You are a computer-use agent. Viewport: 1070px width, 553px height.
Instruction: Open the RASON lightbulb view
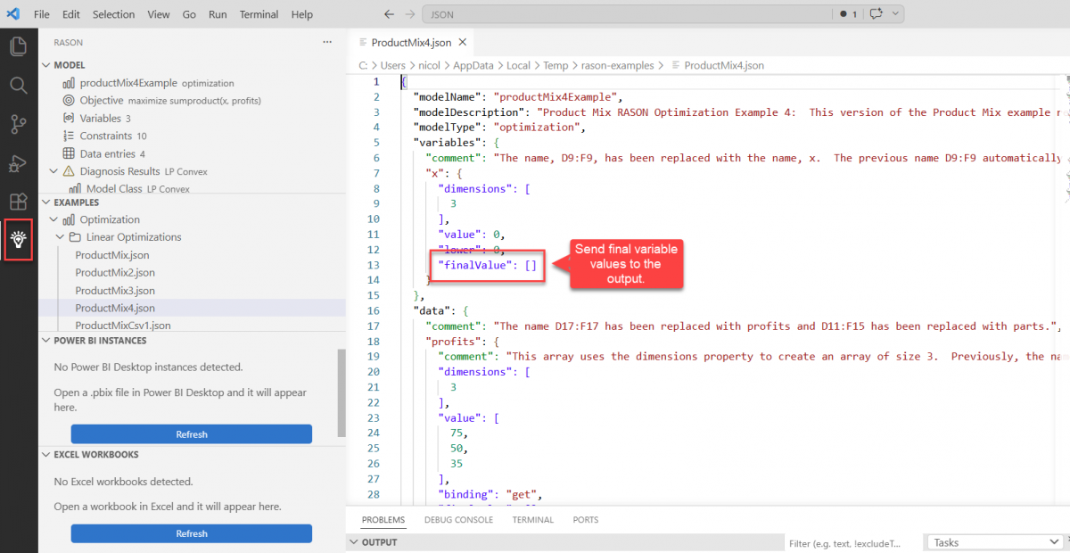coord(18,240)
